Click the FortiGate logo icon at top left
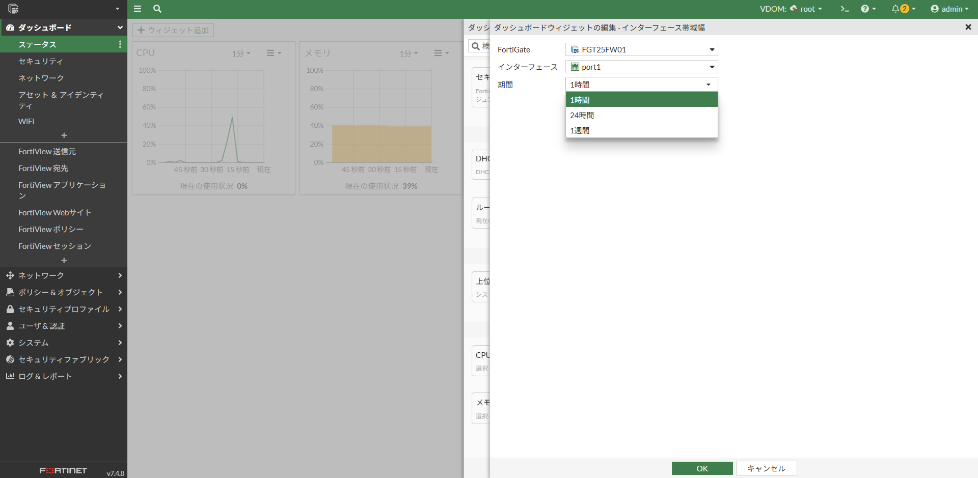This screenshot has width=978, height=478. point(14,9)
